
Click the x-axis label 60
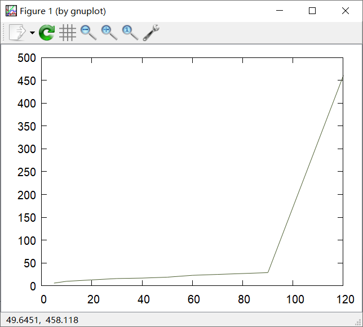coord(193,299)
